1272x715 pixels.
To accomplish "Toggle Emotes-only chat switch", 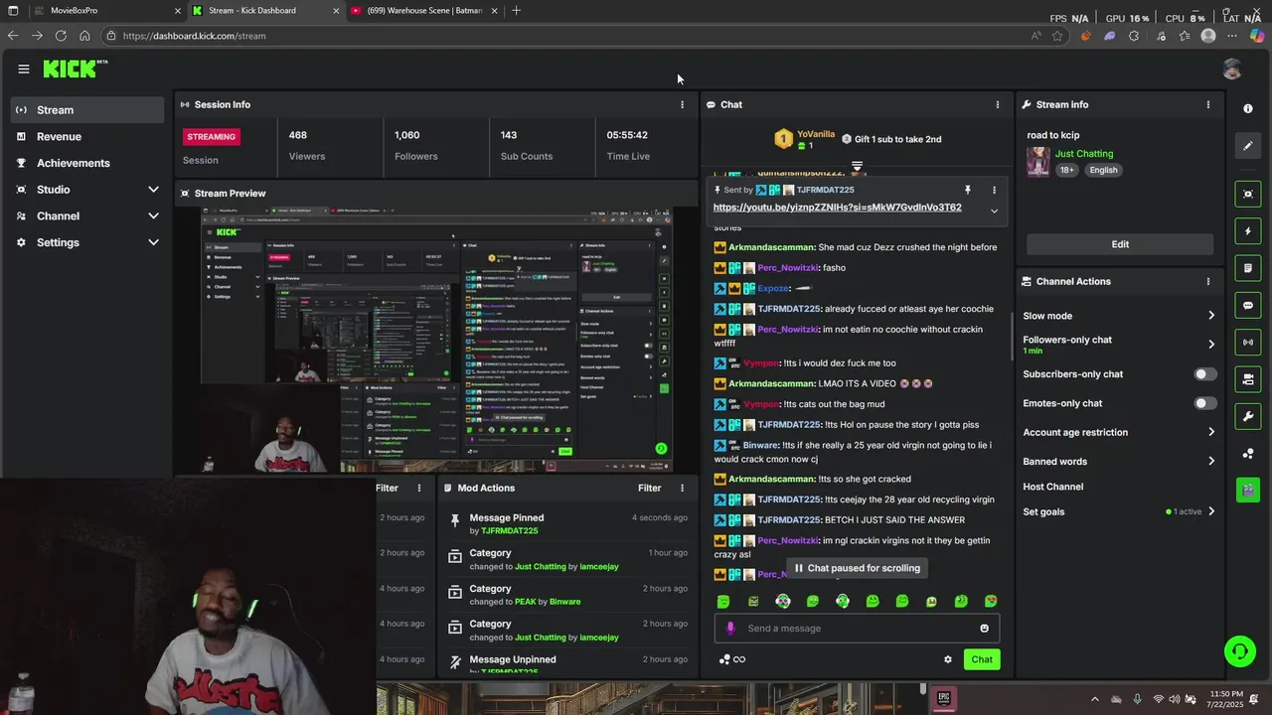I will coord(1204,403).
